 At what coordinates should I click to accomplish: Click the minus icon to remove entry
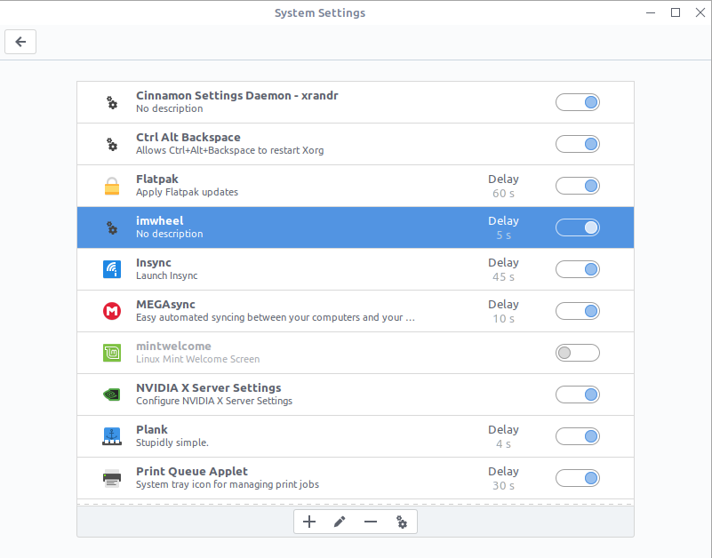coord(371,522)
